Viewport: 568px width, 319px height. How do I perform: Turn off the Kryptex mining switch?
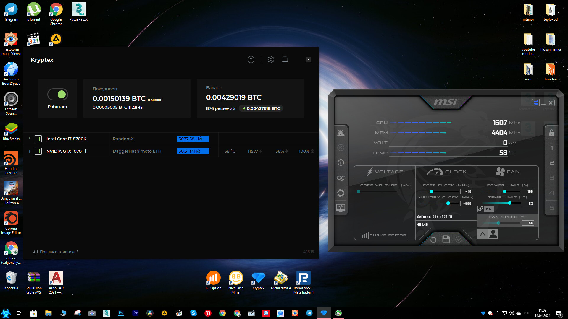(58, 95)
